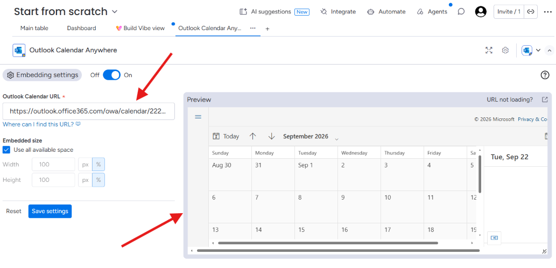Select the Aug 30 calendar day
The height and width of the screenshot is (268, 556).
(230, 174)
